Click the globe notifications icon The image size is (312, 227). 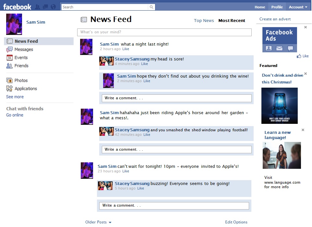(x=53, y=7)
